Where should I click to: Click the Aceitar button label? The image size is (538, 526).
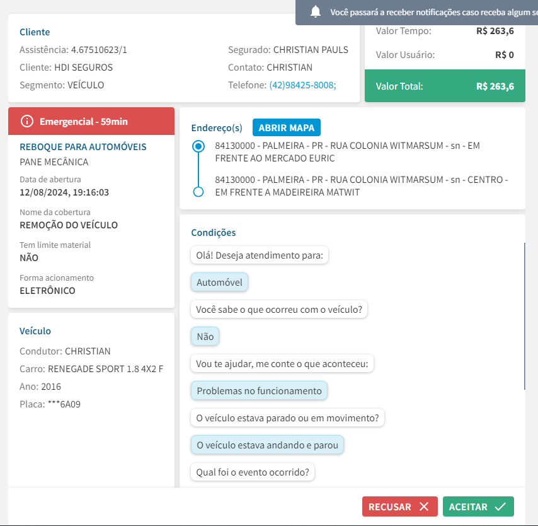pos(468,506)
